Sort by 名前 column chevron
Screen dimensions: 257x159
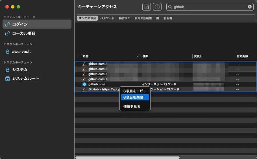click(x=138, y=56)
